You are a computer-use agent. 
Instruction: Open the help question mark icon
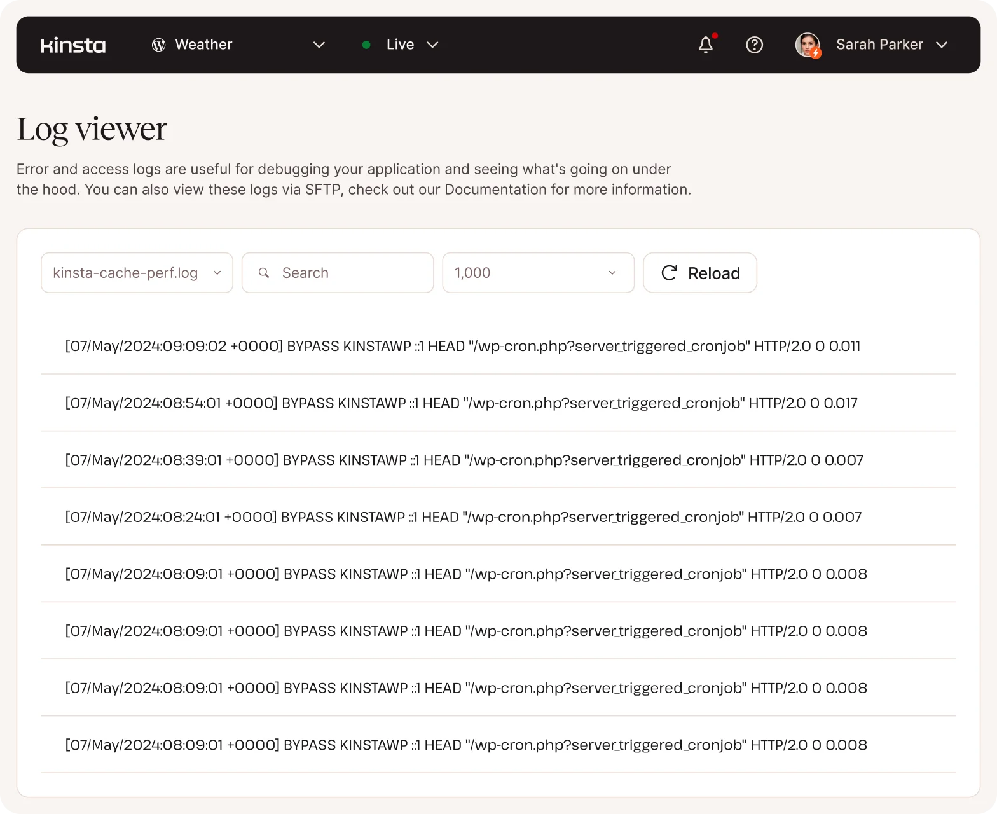754,45
